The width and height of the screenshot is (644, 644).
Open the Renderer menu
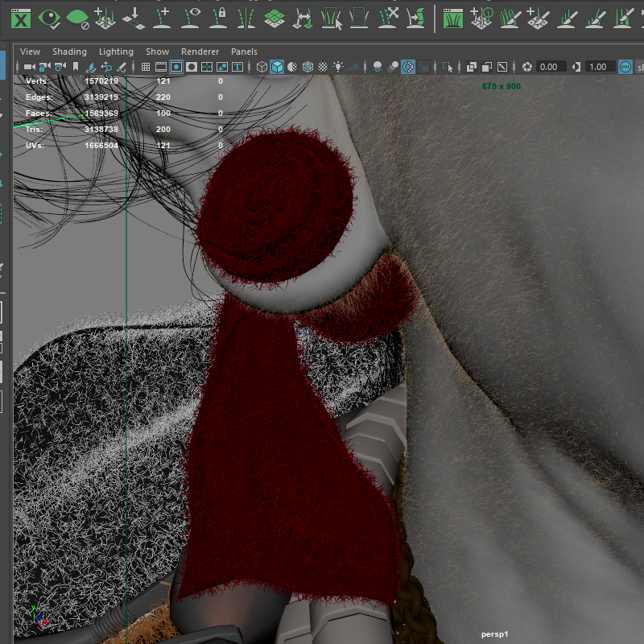tap(200, 51)
